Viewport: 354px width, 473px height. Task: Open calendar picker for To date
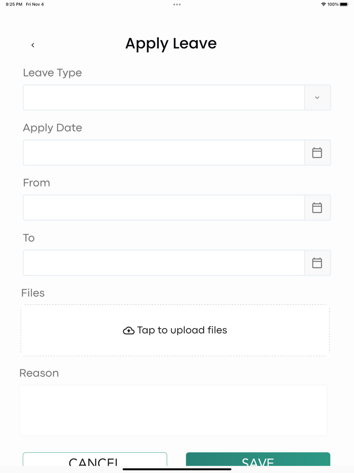click(x=317, y=263)
